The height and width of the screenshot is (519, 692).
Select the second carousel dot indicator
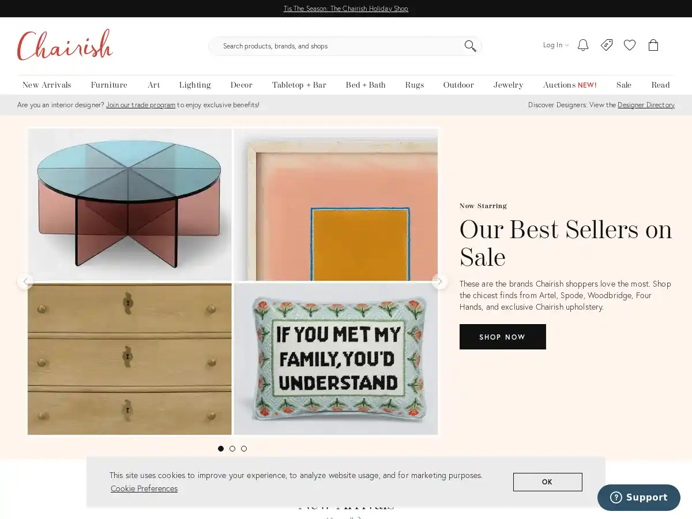click(x=232, y=449)
